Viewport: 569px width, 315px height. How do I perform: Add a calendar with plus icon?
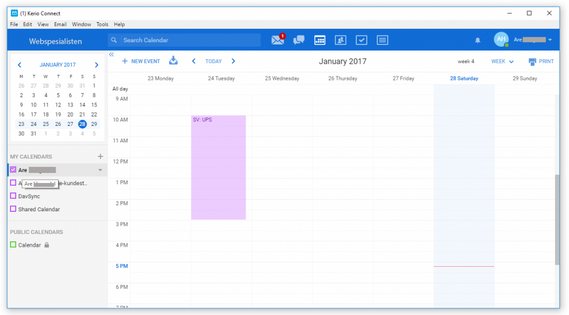coord(100,157)
